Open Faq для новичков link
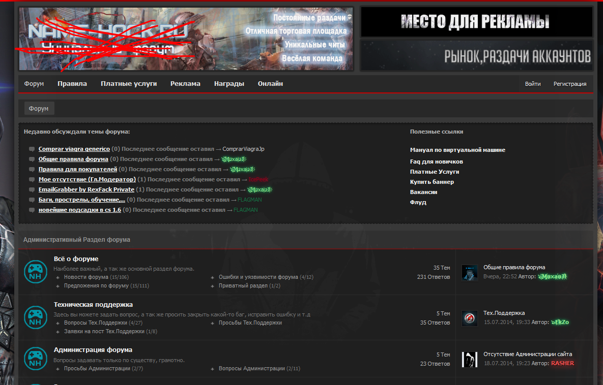The image size is (603, 385). (x=437, y=162)
